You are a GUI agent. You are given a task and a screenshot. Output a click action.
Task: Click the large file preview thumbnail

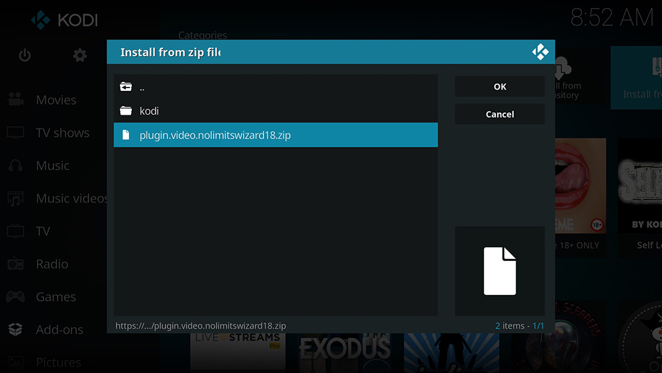coord(499,271)
